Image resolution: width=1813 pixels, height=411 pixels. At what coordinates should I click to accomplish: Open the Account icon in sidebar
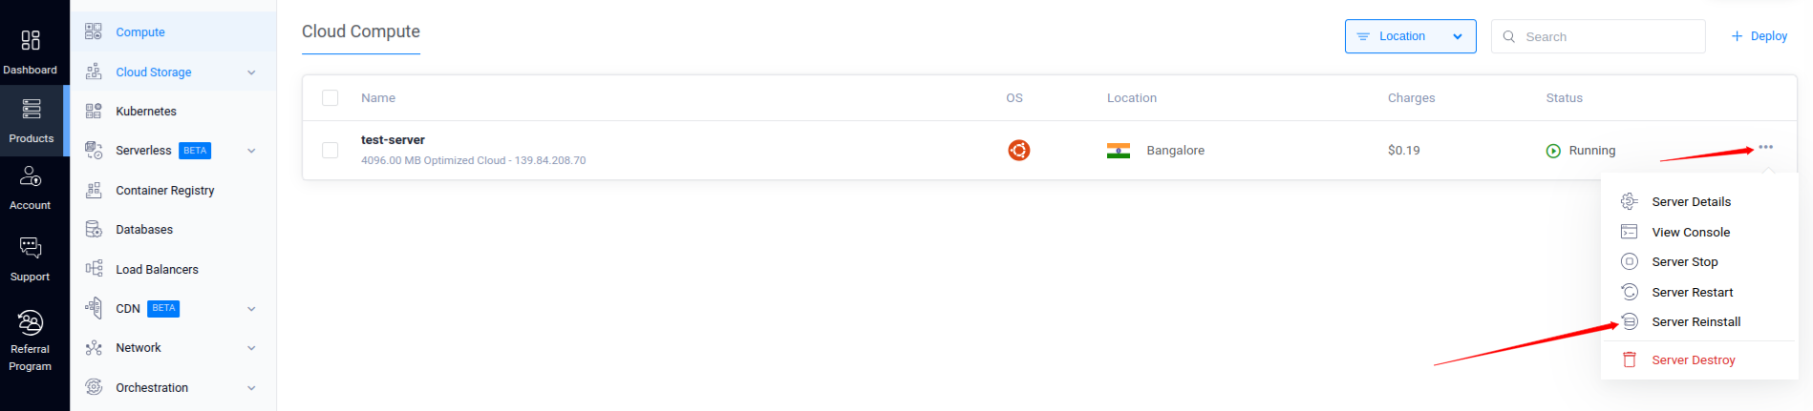point(31,176)
